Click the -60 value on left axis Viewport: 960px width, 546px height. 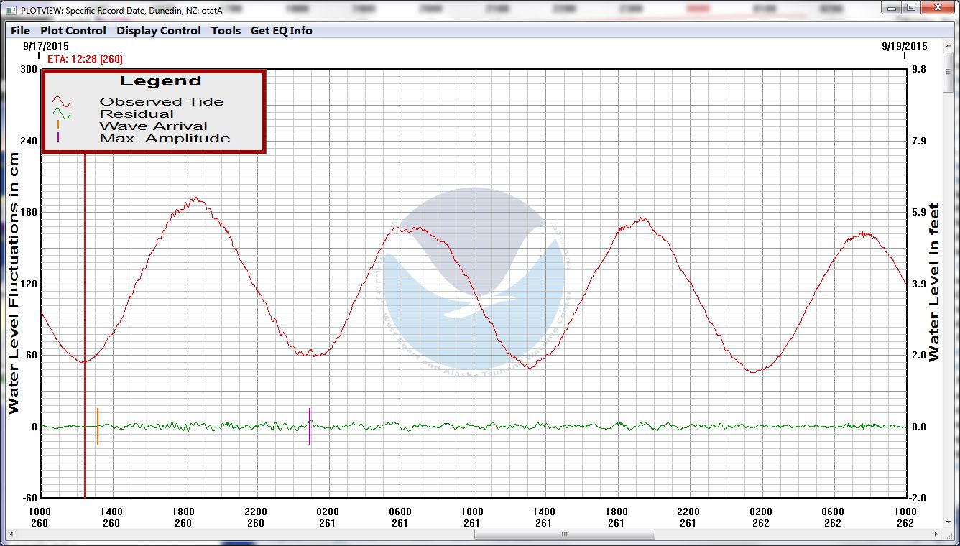tap(29, 498)
